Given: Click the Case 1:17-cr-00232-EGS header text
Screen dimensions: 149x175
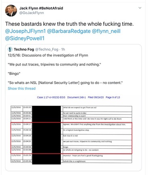Looking at the screenshot, I should [51, 97].
